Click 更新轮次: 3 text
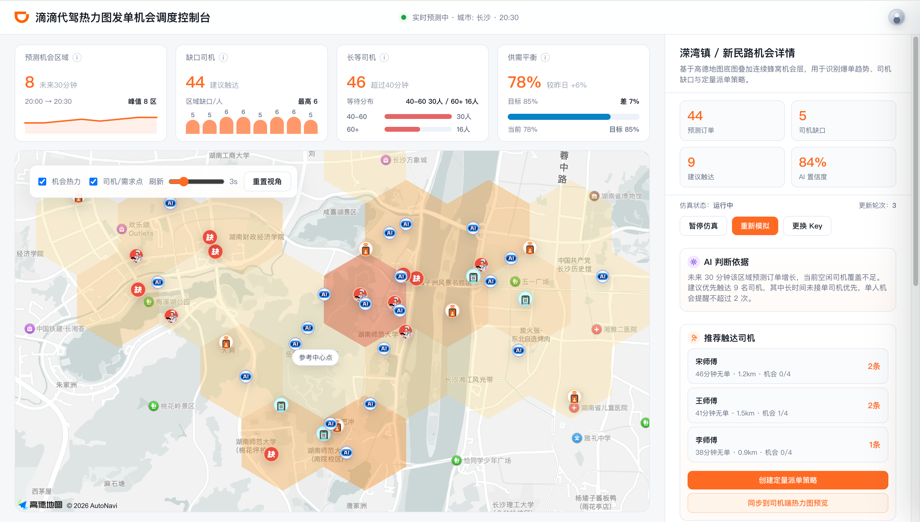Screen dimensions: 920x522 click(877, 205)
